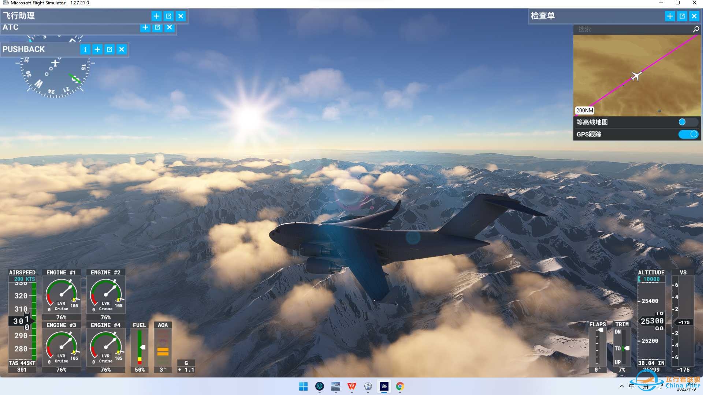Screen dimensions: 703x395
Task: Click the 200NM map scale label
Action: tap(584, 110)
